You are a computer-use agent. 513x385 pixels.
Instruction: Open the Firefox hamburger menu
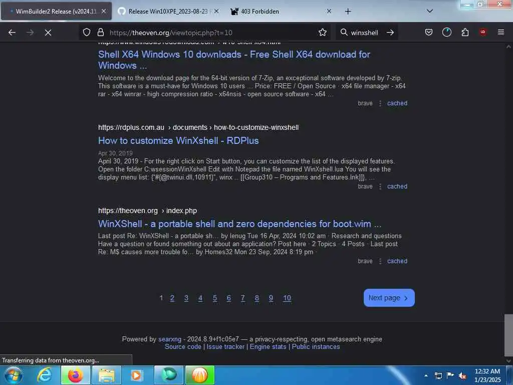501,32
